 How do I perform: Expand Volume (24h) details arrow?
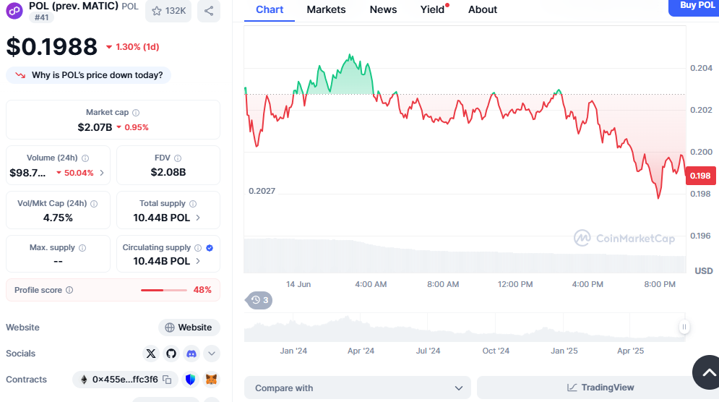[102, 173]
